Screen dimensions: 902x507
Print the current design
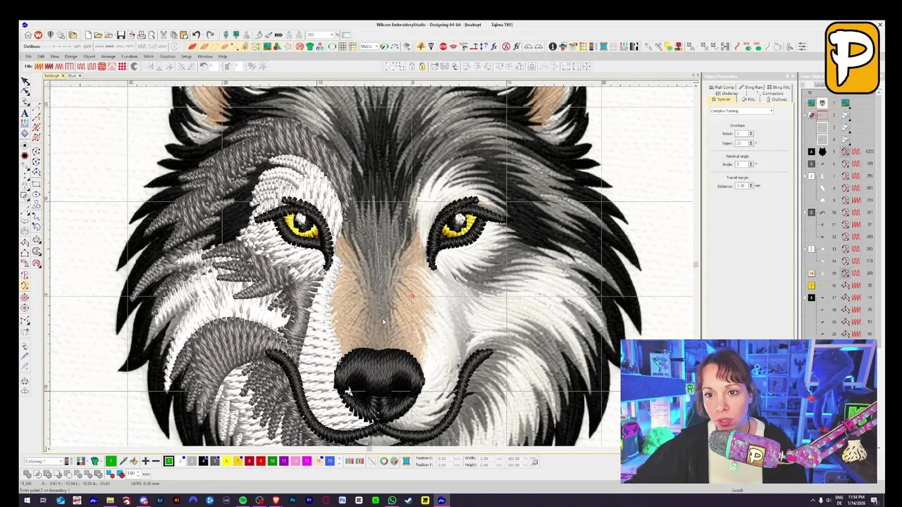(x=142, y=35)
